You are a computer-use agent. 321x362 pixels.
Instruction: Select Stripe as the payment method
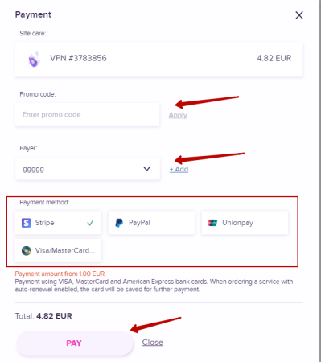(x=58, y=223)
